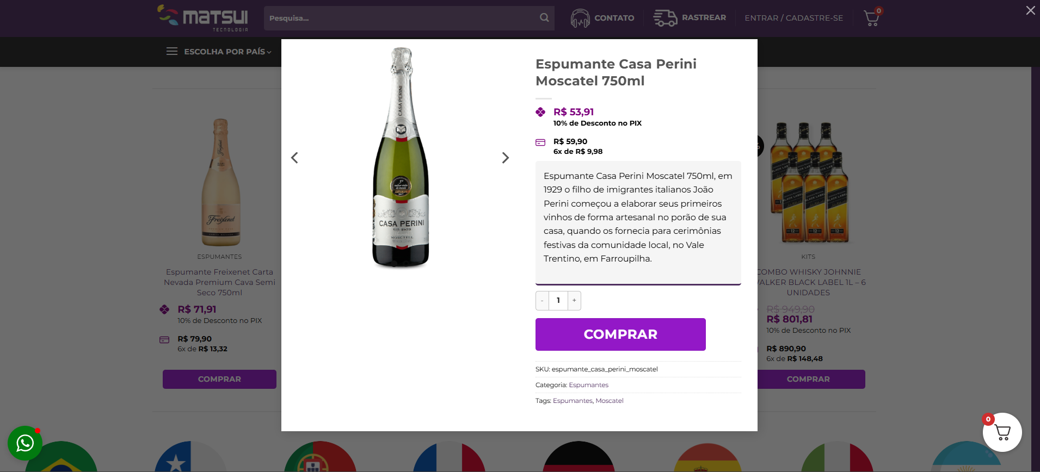Click the search magnifier icon
This screenshot has height=472, width=1040.
[544, 18]
